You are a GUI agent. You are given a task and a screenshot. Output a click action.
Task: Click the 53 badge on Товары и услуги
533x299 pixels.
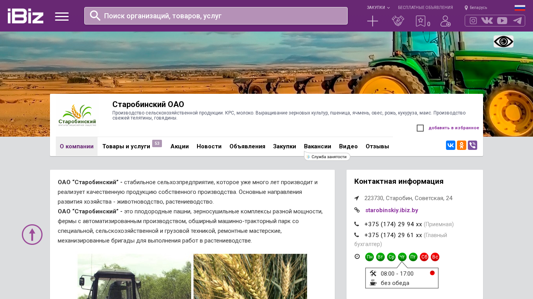(157, 143)
